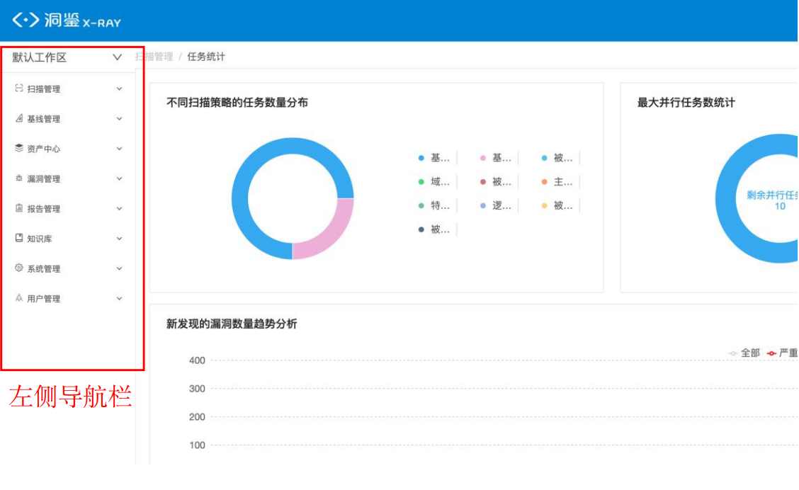This screenshot has height=490, width=799.
Task: Click the 漏洞管理 bug icon
Action: coord(19,178)
